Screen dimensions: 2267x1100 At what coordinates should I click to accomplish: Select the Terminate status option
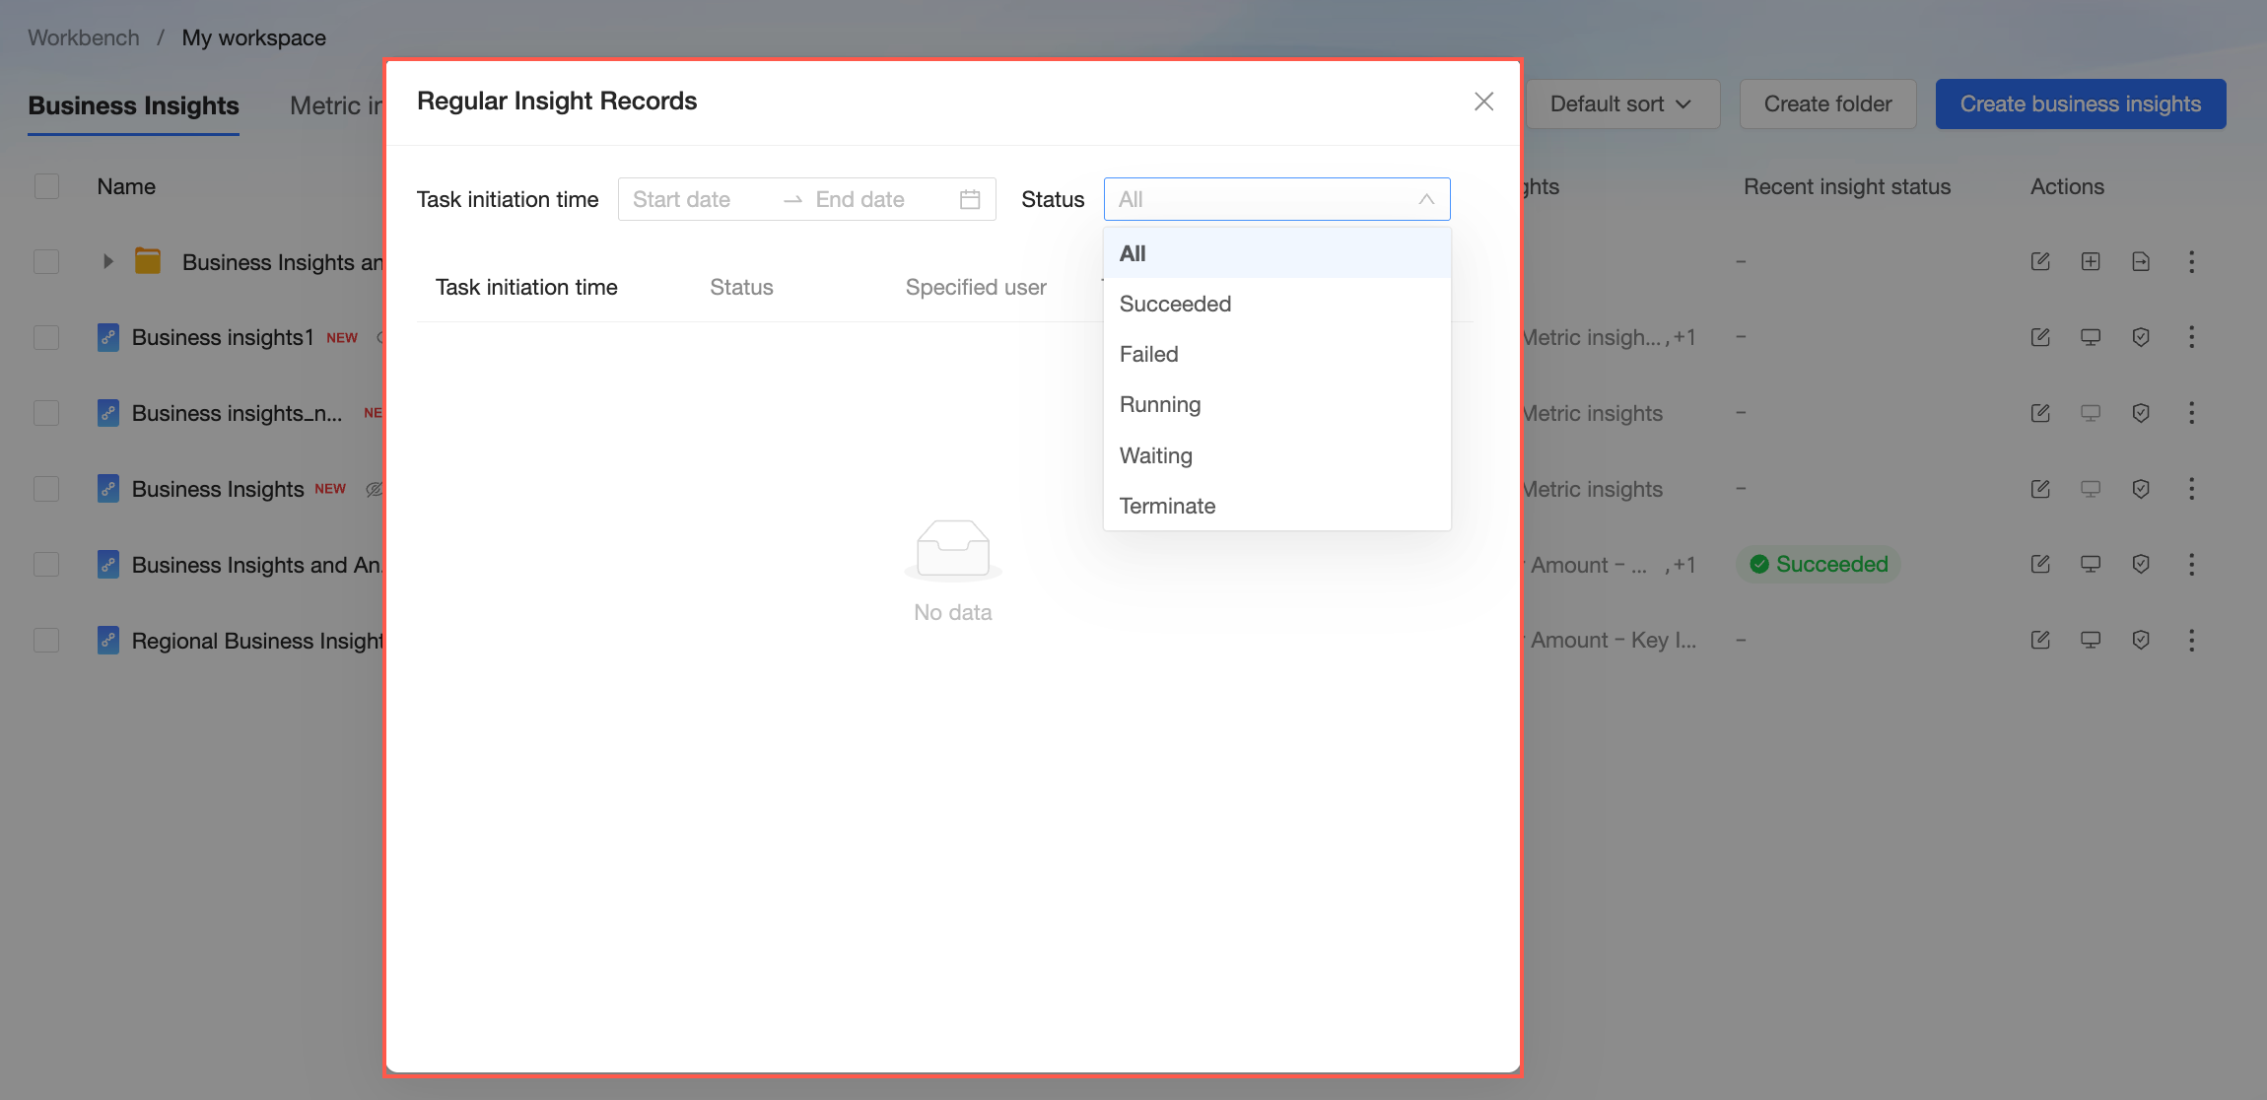[1167, 506]
